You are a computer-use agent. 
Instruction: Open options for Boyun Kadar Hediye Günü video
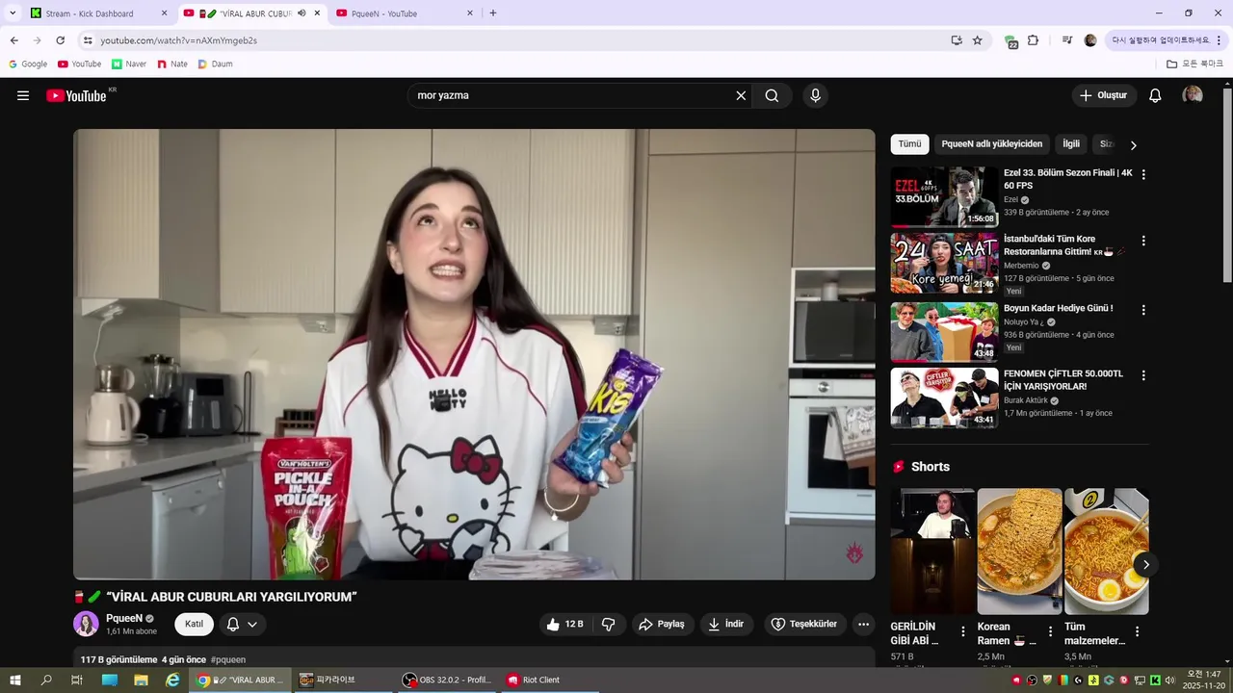pyautogui.click(x=1143, y=310)
